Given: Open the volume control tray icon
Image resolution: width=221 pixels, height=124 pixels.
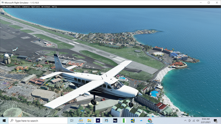Looking at the screenshot, I should pyautogui.click(x=198, y=121).
